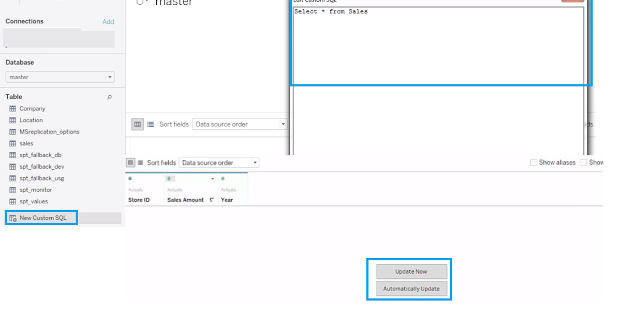Click the Add link next to Connections
This screenshot has height=326, width=621.
[108, 22]
